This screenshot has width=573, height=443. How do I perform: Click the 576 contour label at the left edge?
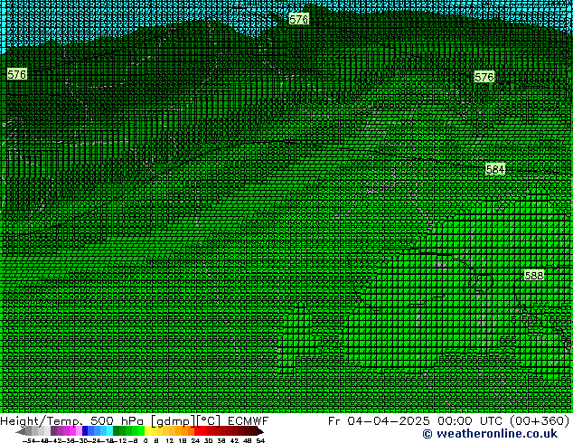[17, 74]
